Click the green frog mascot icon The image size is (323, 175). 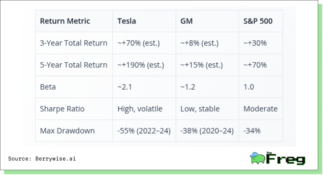(257, 158)
